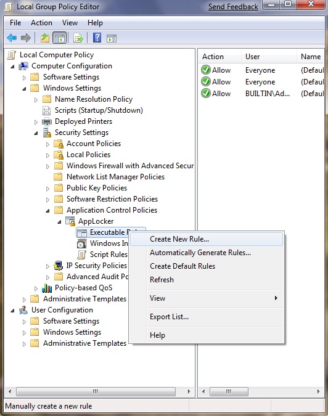Open the Help menu in menu bar
This screenshot has width=328, height=416.
(95, 23)
